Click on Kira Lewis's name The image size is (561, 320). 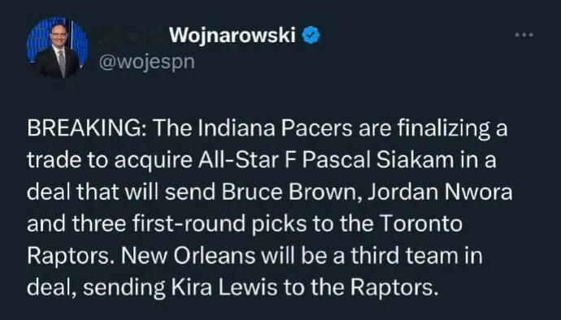click(224, 288)
